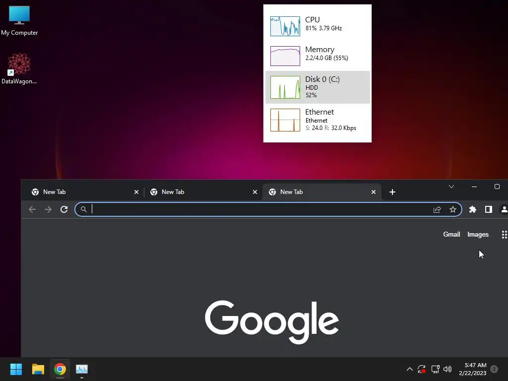Open the Images link
The width and height of the screenshot is (508, 381).
(x=478, y=234)
